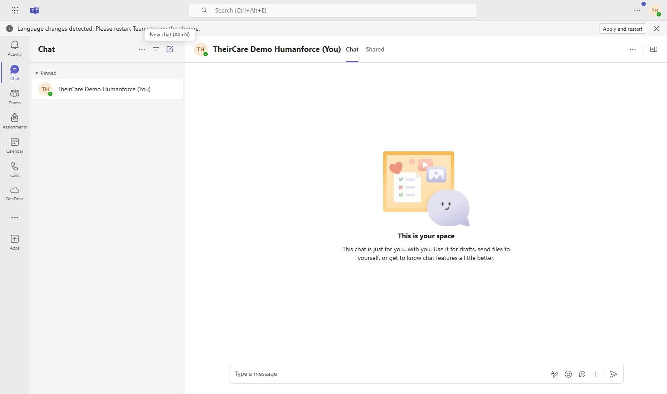The image size is (667, 394).
Task: Open the Teams section
Action: pos(15,97)
